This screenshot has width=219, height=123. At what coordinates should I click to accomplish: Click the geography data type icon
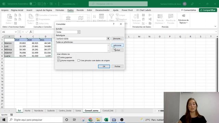pyautogui.click(x=81, y=18)
